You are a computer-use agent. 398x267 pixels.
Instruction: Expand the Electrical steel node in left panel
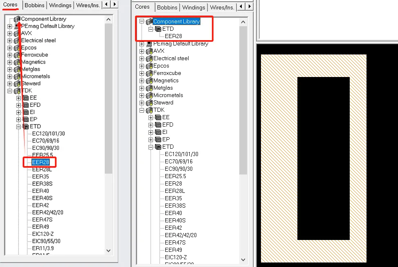[x=10, y=41]
